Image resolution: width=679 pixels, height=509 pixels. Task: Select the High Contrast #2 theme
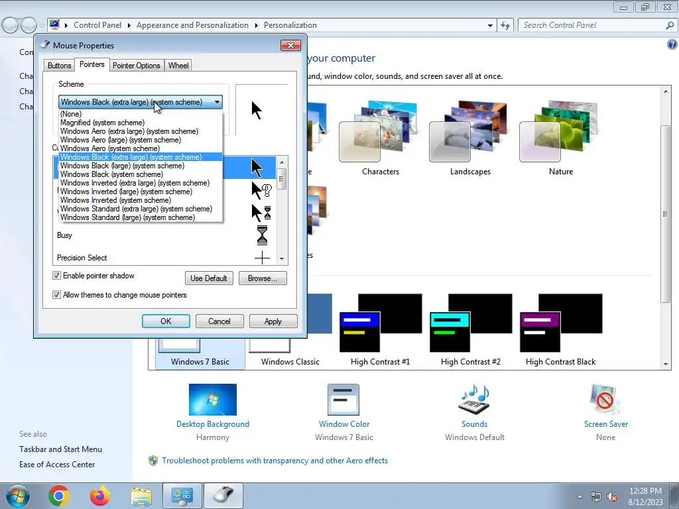[470, 330]
